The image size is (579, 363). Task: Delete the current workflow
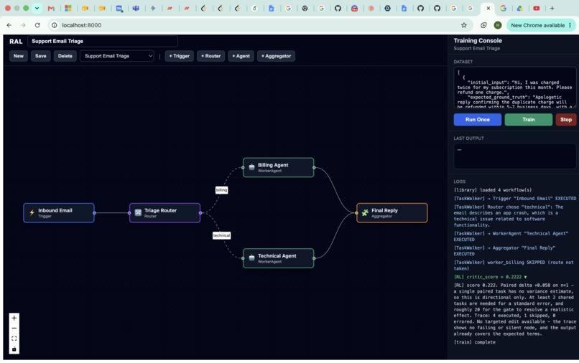(x=65, y=56)
